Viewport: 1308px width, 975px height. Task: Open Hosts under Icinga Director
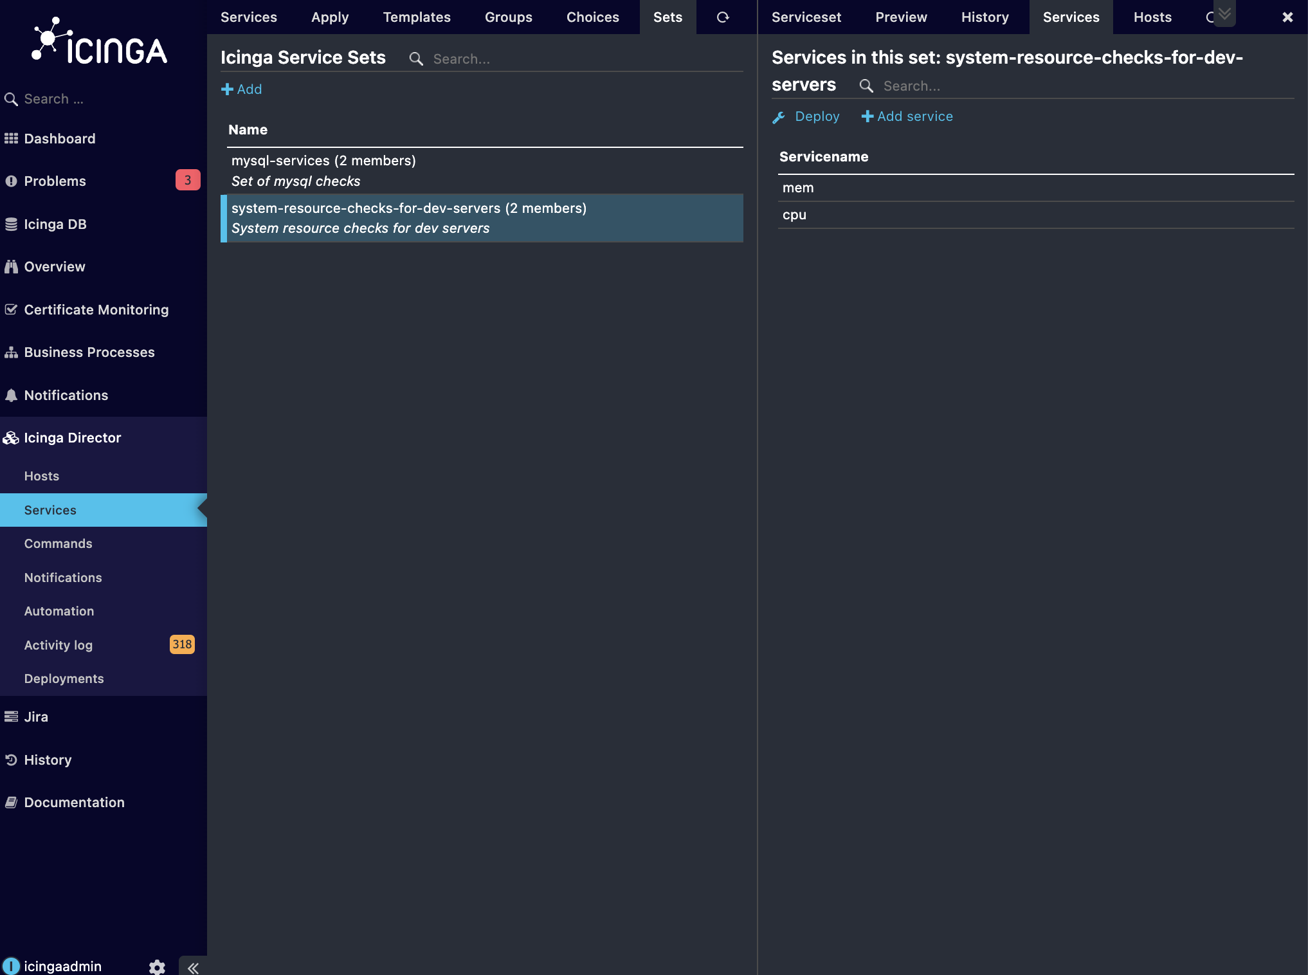click(x=104, y=477)
